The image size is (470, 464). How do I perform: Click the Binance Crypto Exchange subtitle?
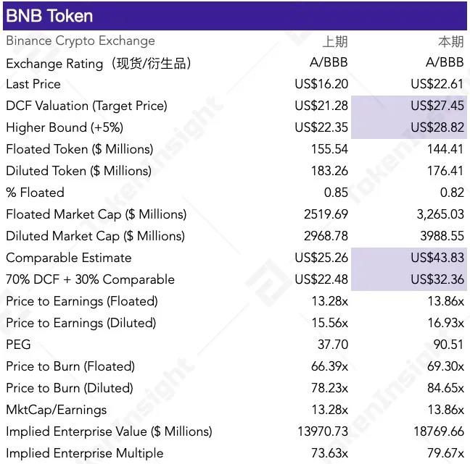(81, 41)
